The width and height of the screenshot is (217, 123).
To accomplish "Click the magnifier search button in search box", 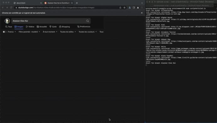I will click(x=87, y=21).
